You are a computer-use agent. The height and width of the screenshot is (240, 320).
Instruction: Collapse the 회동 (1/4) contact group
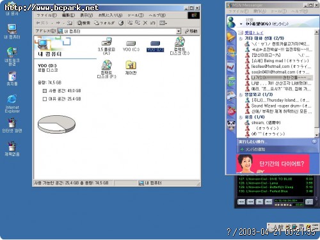(x=241, y=117)
